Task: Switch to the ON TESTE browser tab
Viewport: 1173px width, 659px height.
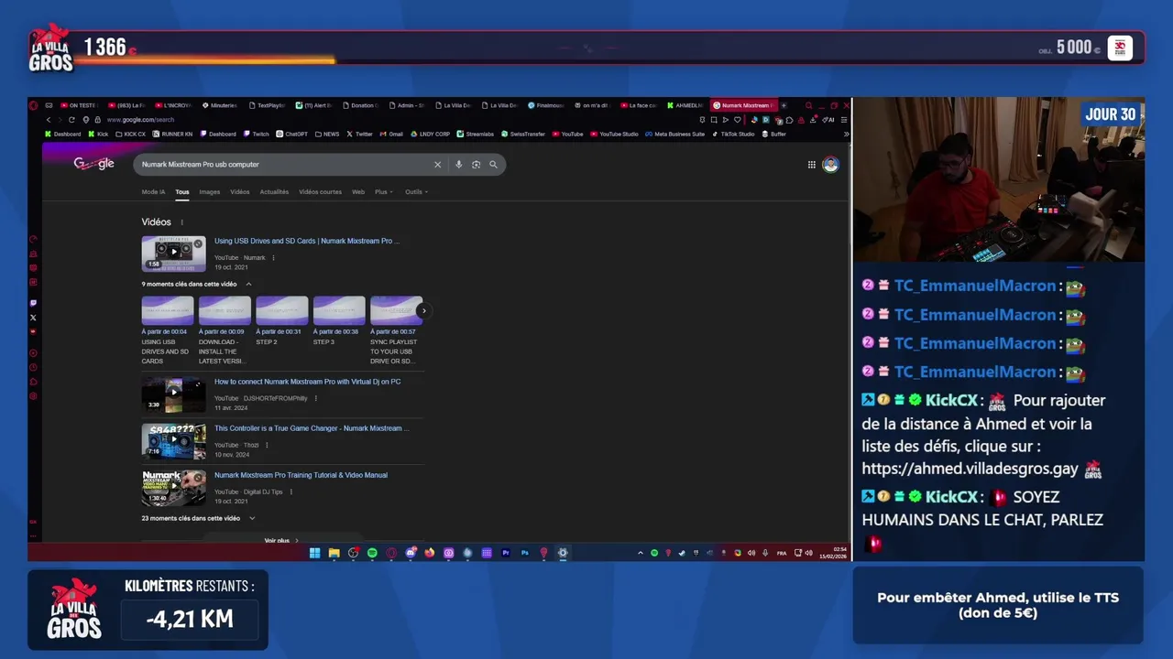Action: coord(79,105)
